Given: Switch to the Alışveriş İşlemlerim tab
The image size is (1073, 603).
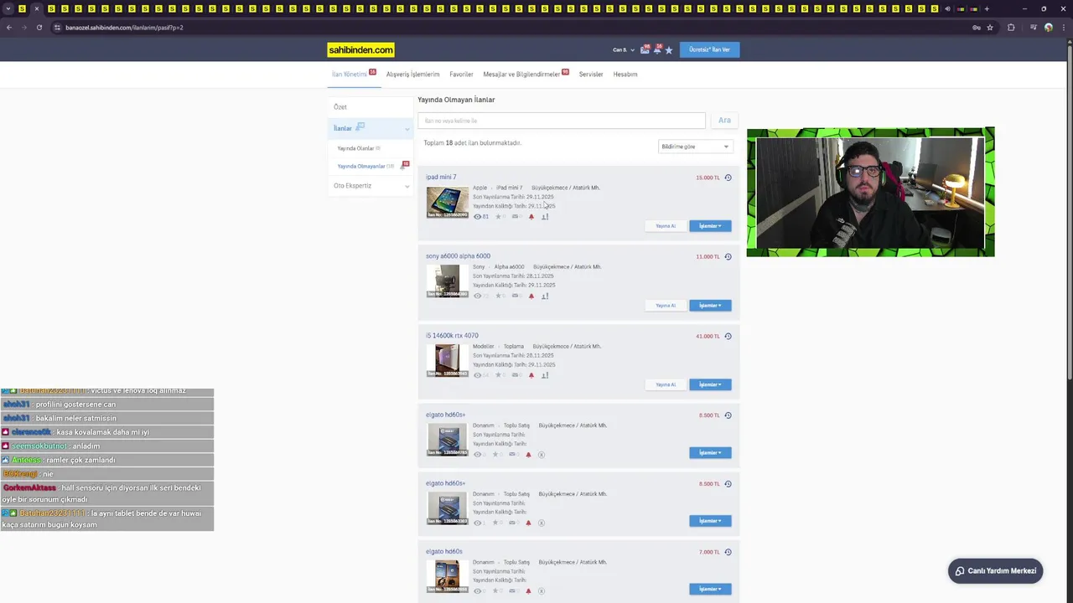Looking at the screenshot, I should coord(412,75).
